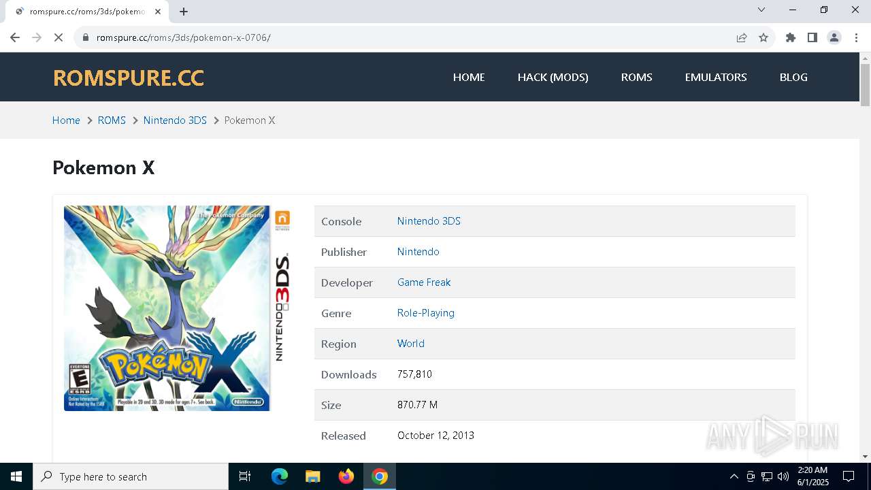
Task: Launch Microsoft Edge from taskbar
Action: [280, 476]
